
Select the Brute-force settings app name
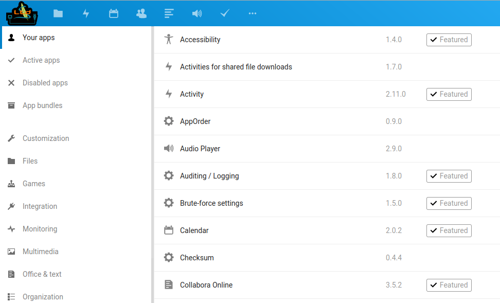click(x=211, y=203)
